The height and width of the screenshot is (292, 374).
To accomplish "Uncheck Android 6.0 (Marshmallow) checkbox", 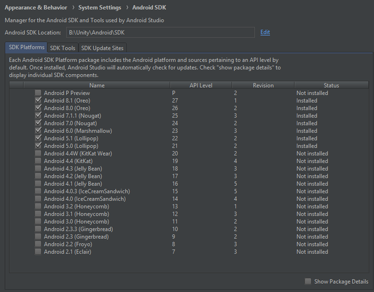I will pyautogui.click(x=38, y=131).
